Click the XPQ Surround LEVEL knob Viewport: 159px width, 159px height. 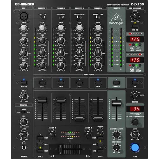click(x=135, y=16)
